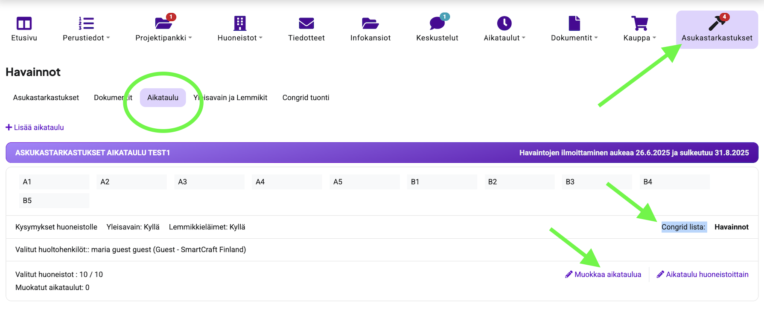Expand the Perustiedot dropdown menu
Screen dimensions: 764x318
point(86,38)
